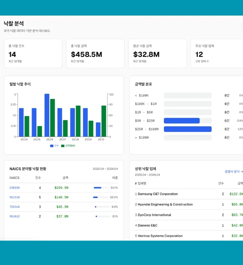Click the blue count bar for 25.04
Image resolution: width=243 pixels, height=265 pixels.
[21, 122]
